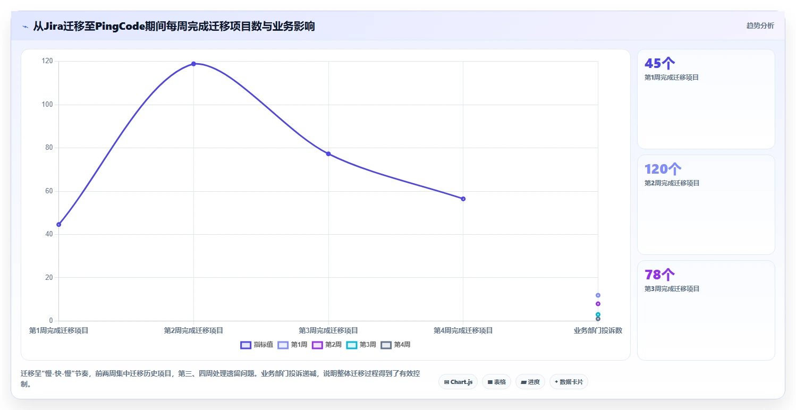
Task: Click the week 1 data point at 45
Action: 58,224
